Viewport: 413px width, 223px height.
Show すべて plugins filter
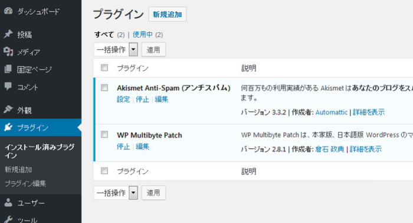[104, 34]
